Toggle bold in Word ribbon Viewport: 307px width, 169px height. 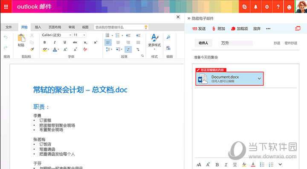(45, 42)
